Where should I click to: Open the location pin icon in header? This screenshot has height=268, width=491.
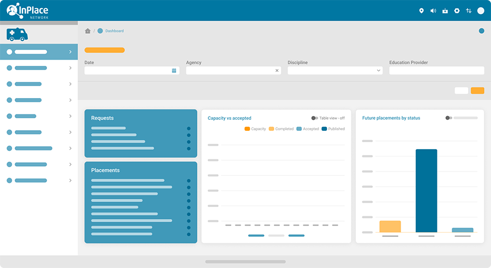click(x=422, y=11)
